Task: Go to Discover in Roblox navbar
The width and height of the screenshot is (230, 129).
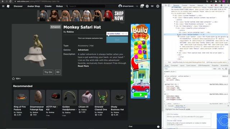Action: 18,6
